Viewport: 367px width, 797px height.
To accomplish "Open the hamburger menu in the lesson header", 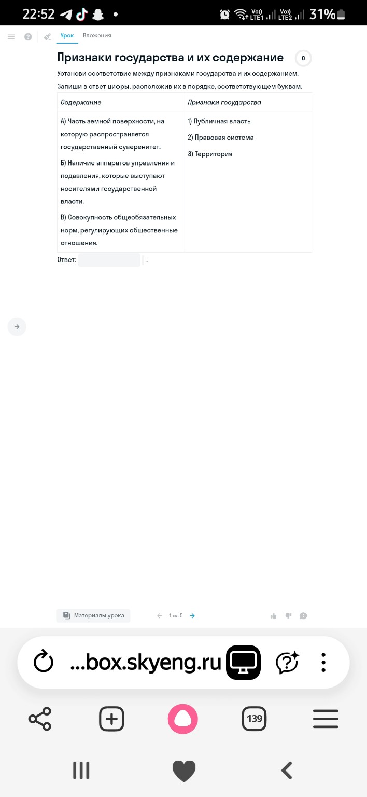I will [11, 36].
